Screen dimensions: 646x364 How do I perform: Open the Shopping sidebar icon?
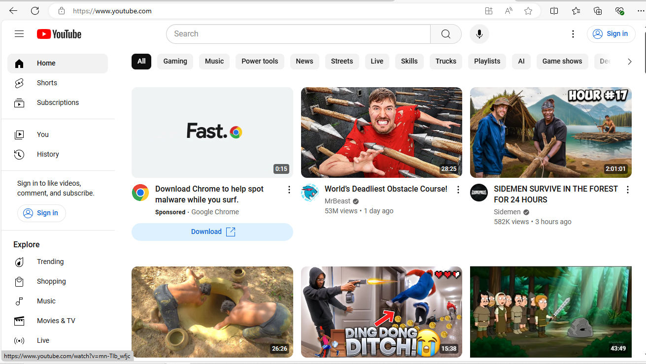point(19,281)
